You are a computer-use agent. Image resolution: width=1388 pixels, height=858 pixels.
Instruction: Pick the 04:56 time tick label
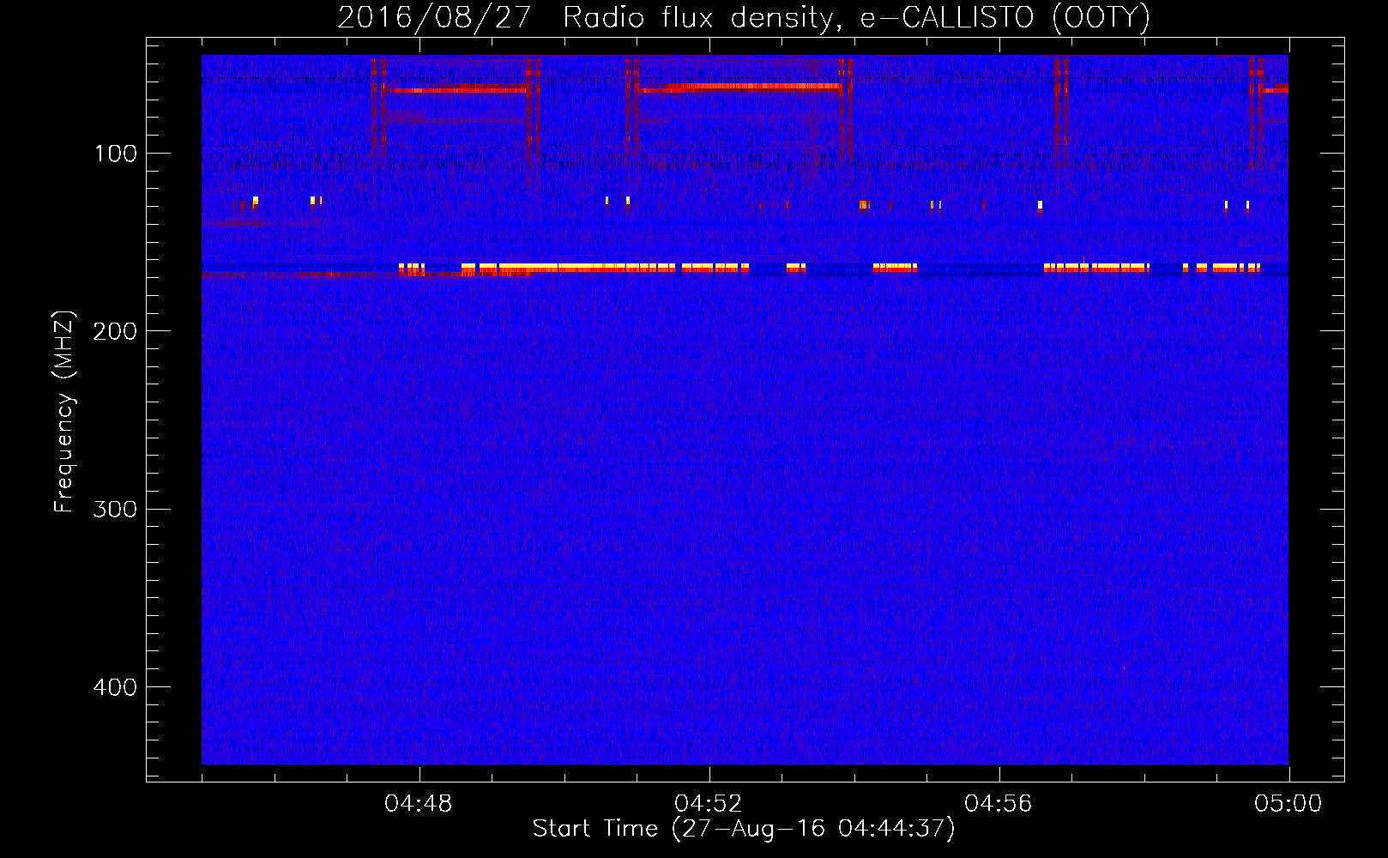click(x=999, y=804)
